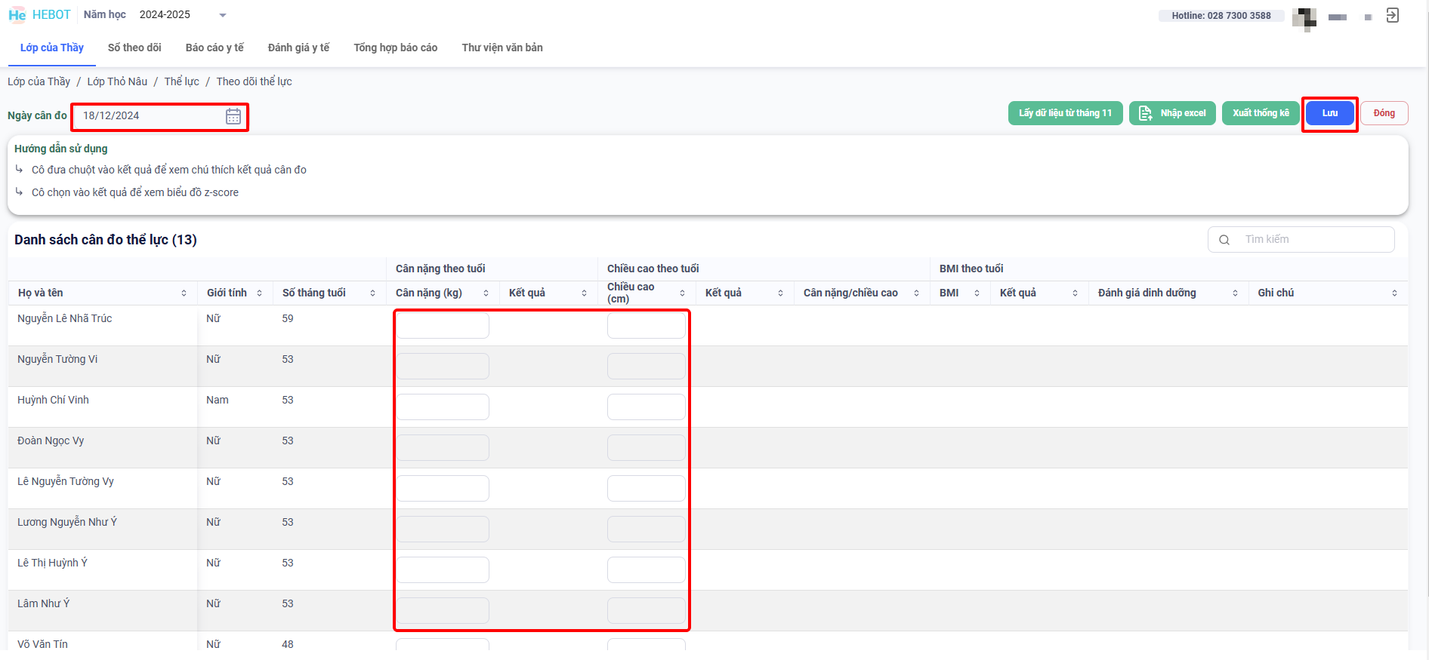The image size is (1429, 660).
Task: Click the Lưu save button
Action: coord(1329,113)
